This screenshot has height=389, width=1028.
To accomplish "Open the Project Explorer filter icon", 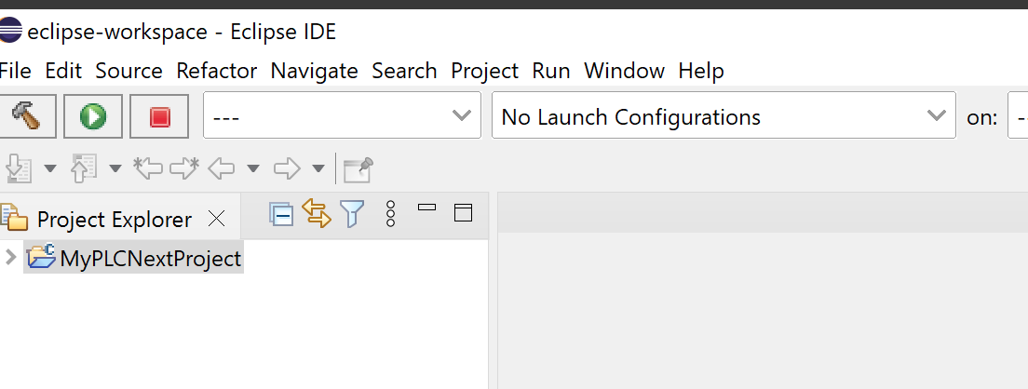I will coord(352,214).
